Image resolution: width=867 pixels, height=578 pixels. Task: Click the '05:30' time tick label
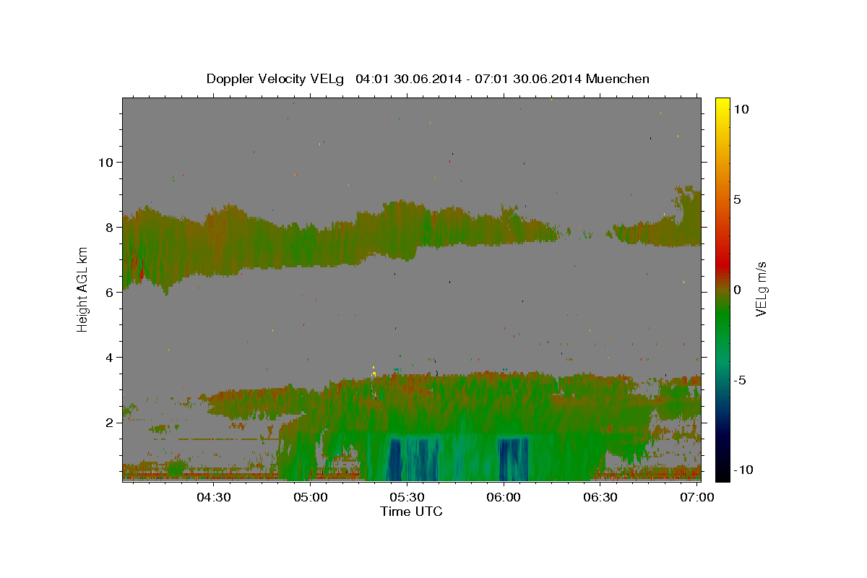[407, 497]
